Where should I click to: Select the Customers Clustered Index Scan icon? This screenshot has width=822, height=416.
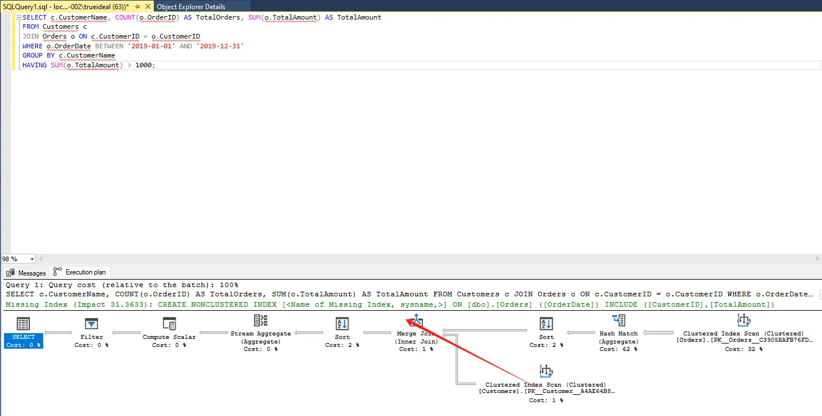pos(546,371)
